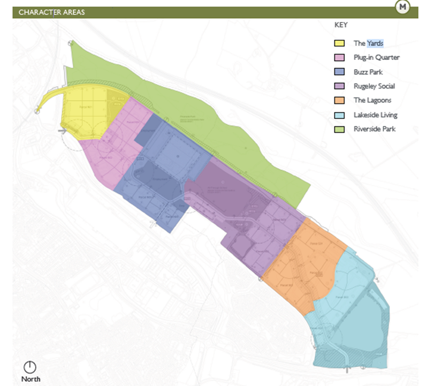Click the Rugeley Social purple legend swatch
This screenshot has width=442, height=386.
click(339, 86)
